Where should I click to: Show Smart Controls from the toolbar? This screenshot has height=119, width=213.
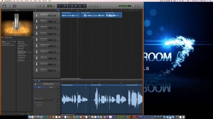(x=12, y=6)
